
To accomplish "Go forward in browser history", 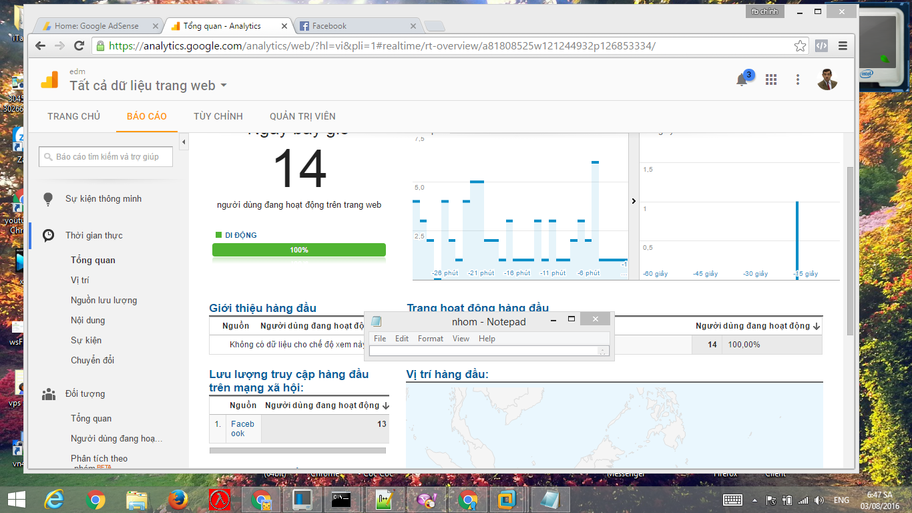I will click(x=59, y=46).
